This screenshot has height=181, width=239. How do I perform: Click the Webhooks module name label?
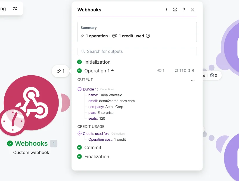click(31, 143)
